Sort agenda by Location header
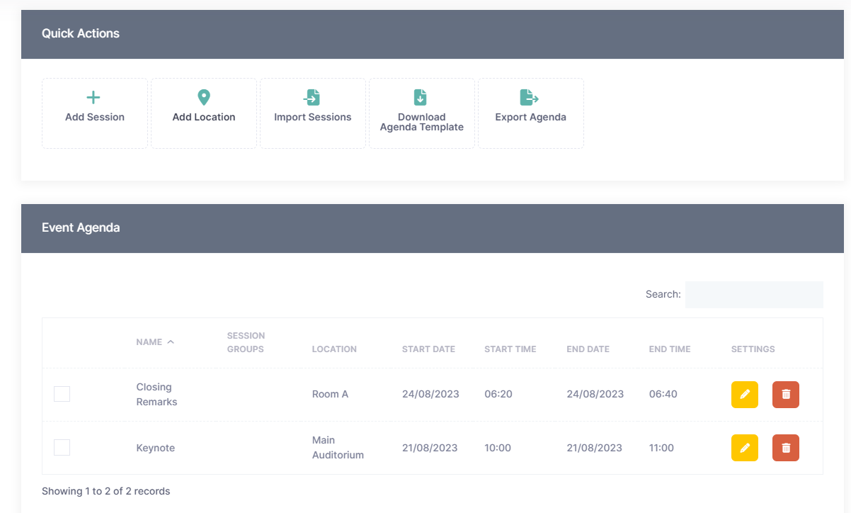The width and height of the screenshot is (851, 513). pyautogui.click(x=334, y=349)
